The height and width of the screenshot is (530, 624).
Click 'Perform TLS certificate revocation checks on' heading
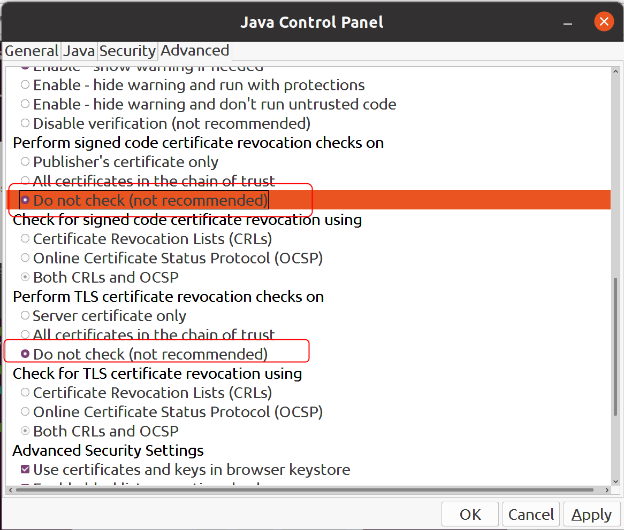pos(169,297)
